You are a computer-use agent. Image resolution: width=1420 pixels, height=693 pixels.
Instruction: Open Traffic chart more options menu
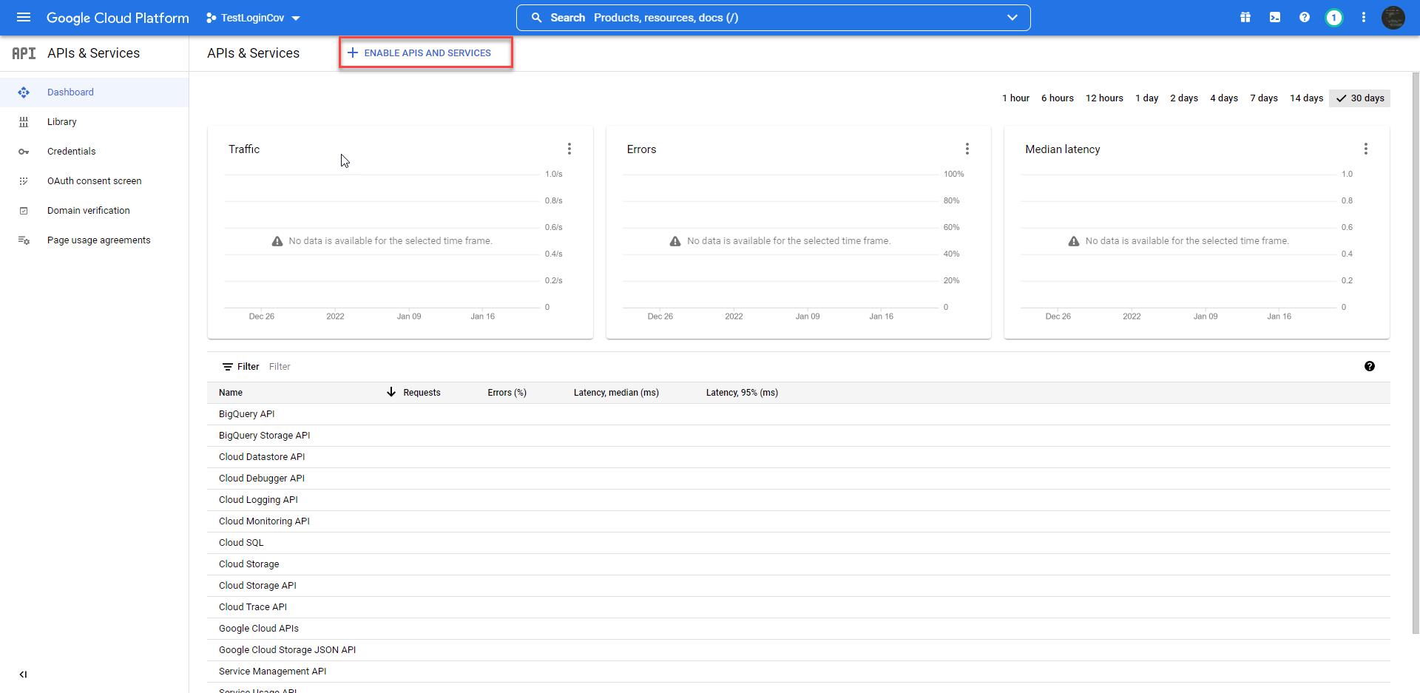[x=569, y=149]
